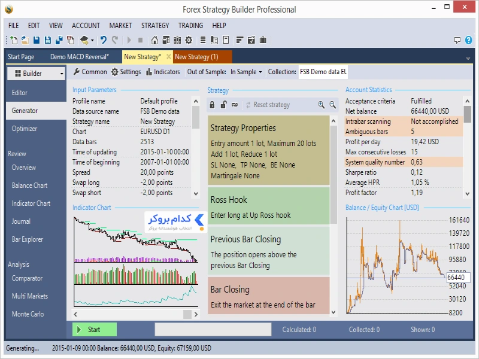Select Optimizer in the left sidebar
Screen dimensions: 479x359
click(x=25, y=129)
